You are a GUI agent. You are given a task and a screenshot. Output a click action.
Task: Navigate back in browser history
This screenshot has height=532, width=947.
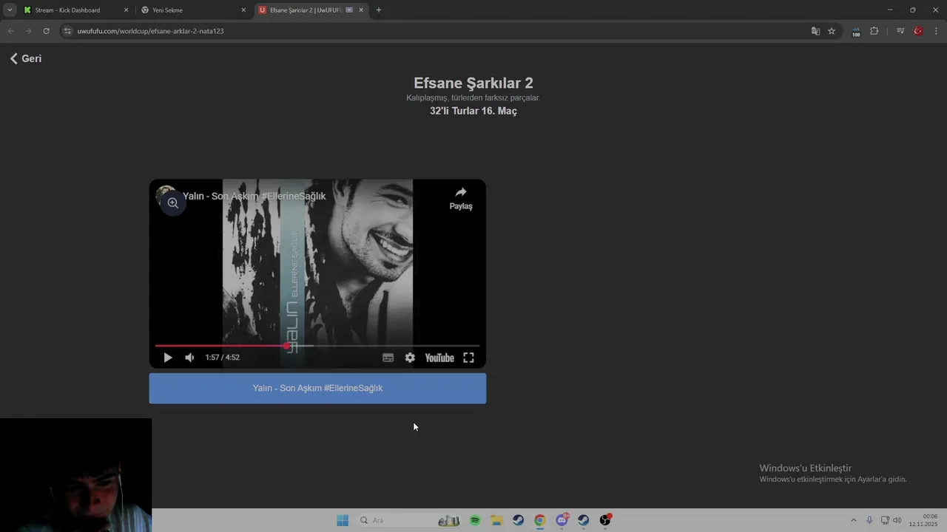pos(10,31)
